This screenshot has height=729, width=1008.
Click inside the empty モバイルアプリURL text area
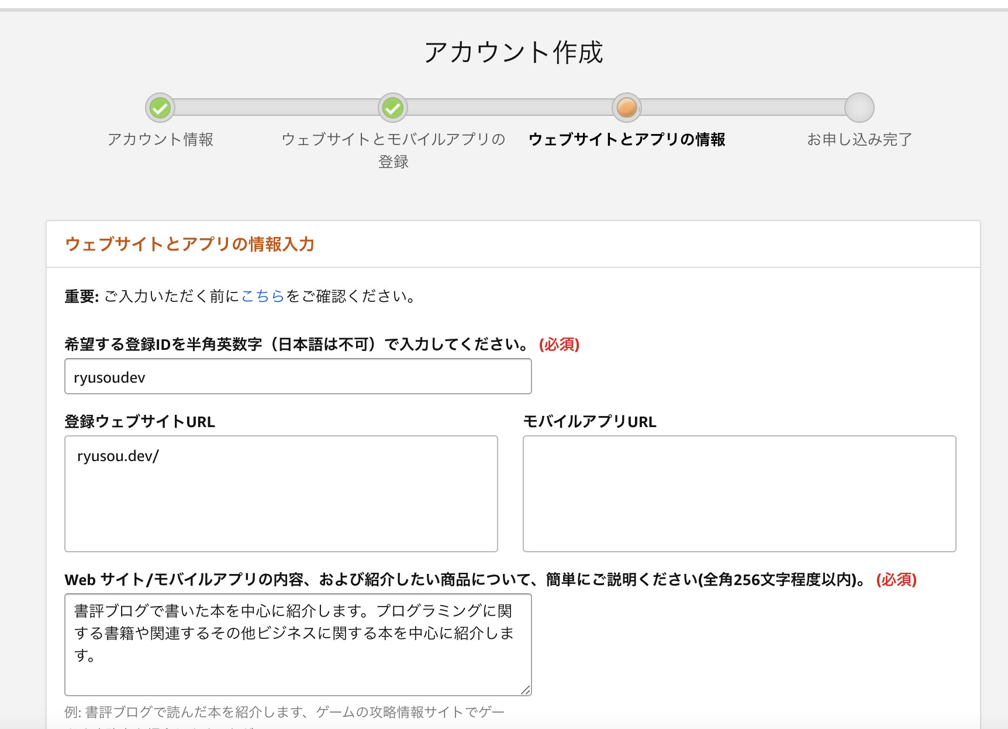coord(739,494)
